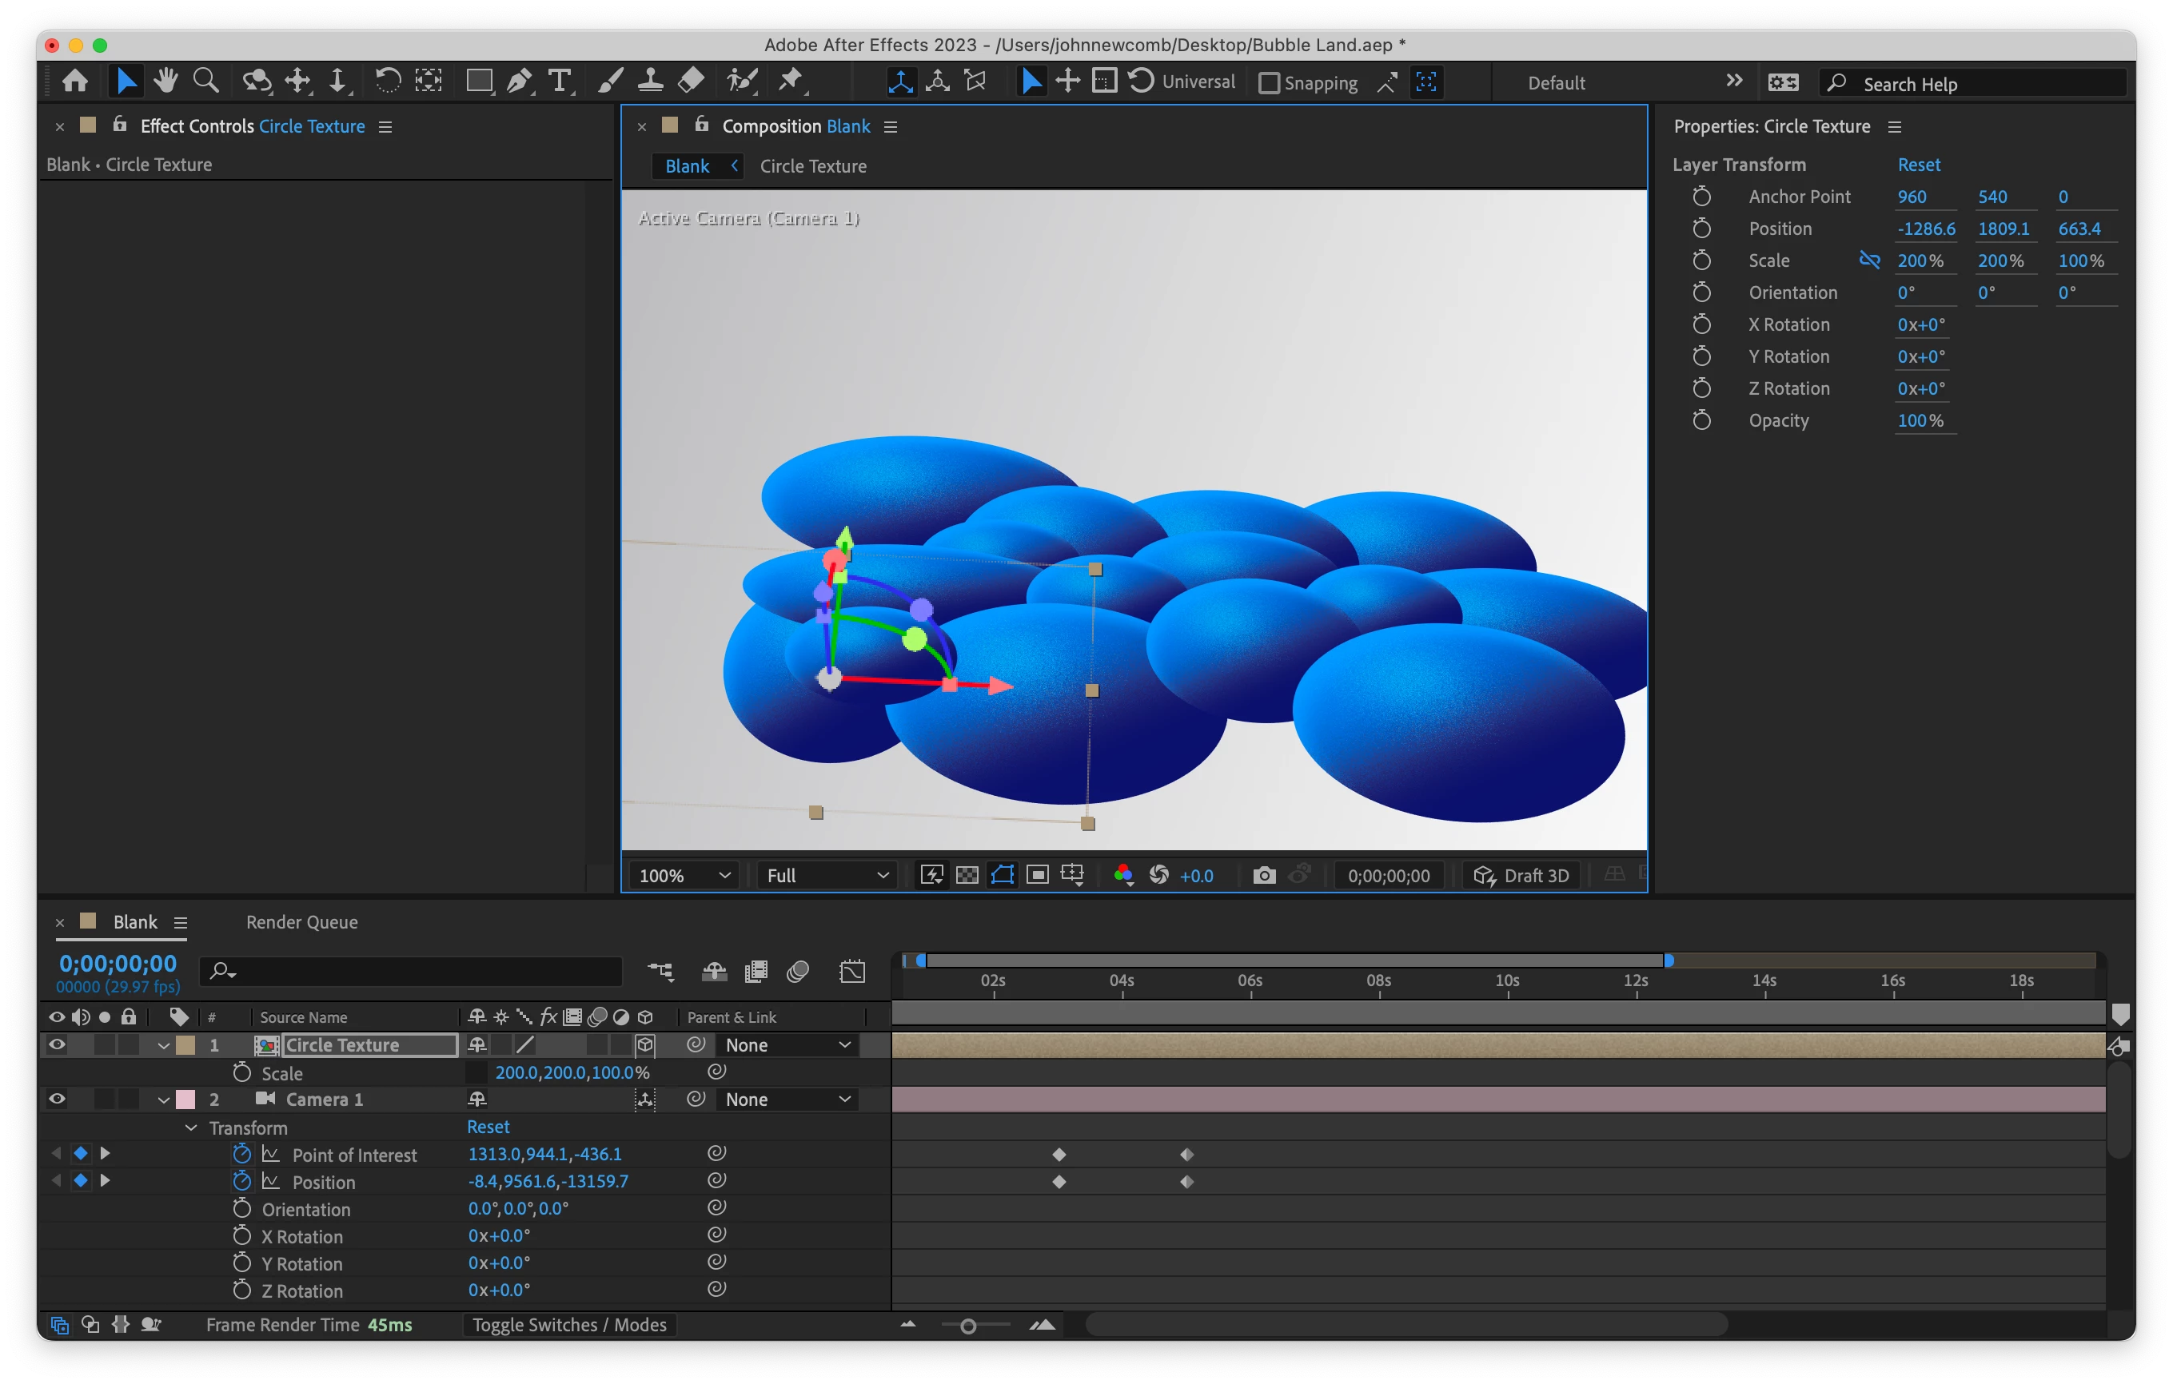Open the Graph Editor from the timeline
The width and height of the screenshot is (2173, 1384).
click(x=852, y=972)
